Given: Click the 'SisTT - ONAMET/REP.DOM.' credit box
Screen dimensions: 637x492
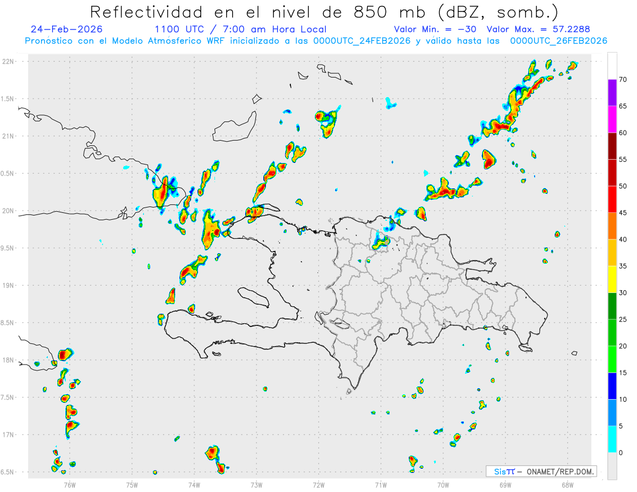Looking at the screenshot, I should click(x=541, y=471).
